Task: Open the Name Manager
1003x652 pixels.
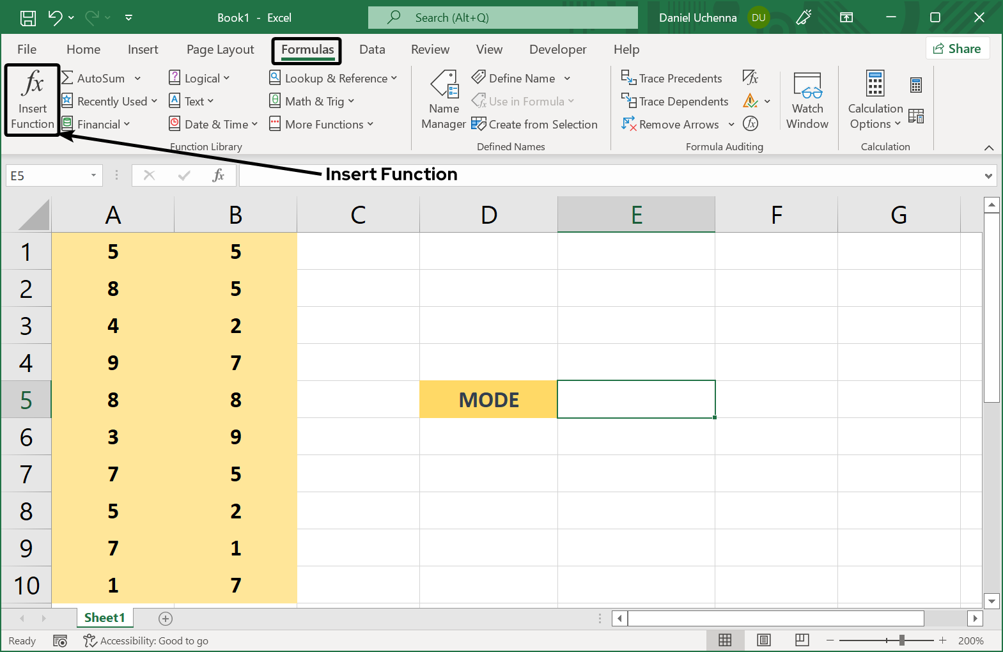Action: (444, 100)
